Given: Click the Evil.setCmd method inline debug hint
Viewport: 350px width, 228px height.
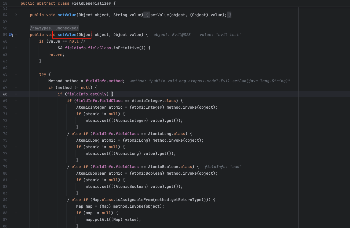Looking at the screenshot, I should (210, 81).
